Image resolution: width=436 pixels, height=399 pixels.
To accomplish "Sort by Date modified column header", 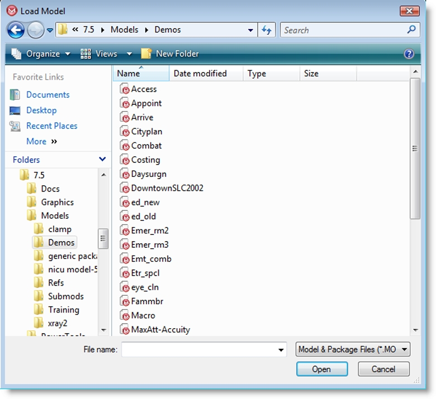I will coord(200,74).
